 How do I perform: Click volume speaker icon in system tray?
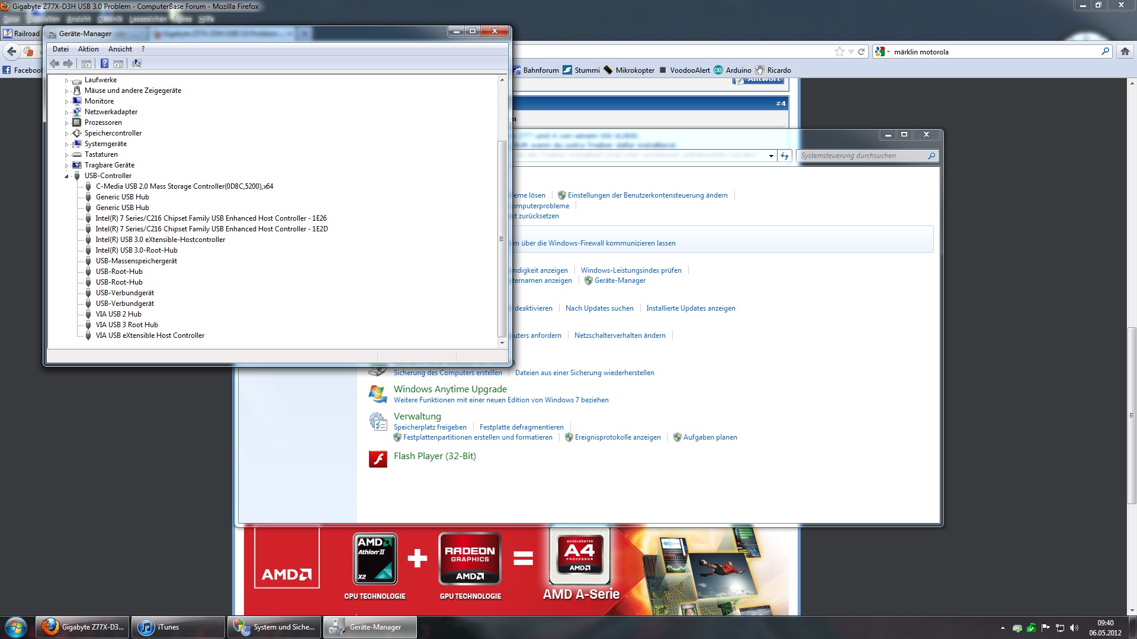(x=1074, y=628)
